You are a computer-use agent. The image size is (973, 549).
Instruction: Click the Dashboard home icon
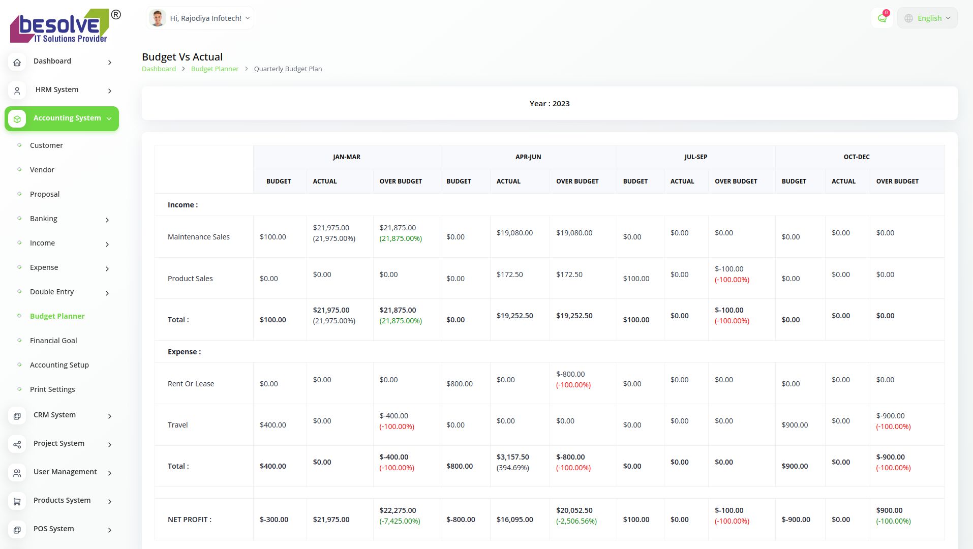17,62
